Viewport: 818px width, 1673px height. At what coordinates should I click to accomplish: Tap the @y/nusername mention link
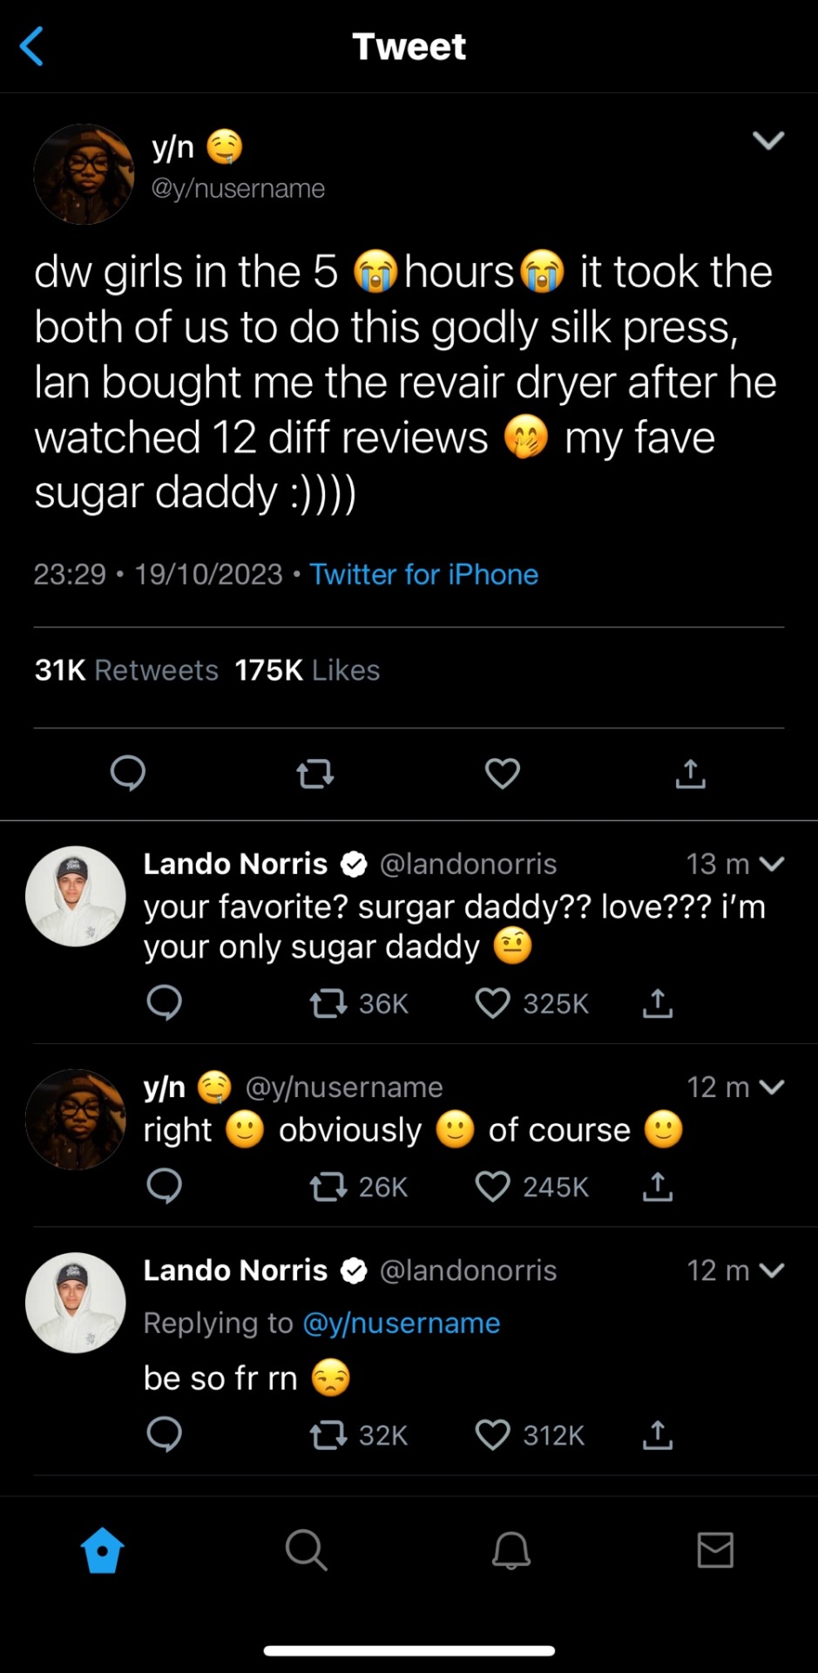point(401,1323)
